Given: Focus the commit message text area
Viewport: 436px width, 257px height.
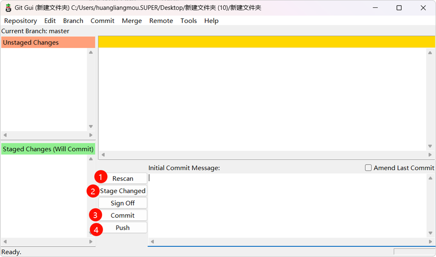Looking at the screenshot, I should pos(287,206).
